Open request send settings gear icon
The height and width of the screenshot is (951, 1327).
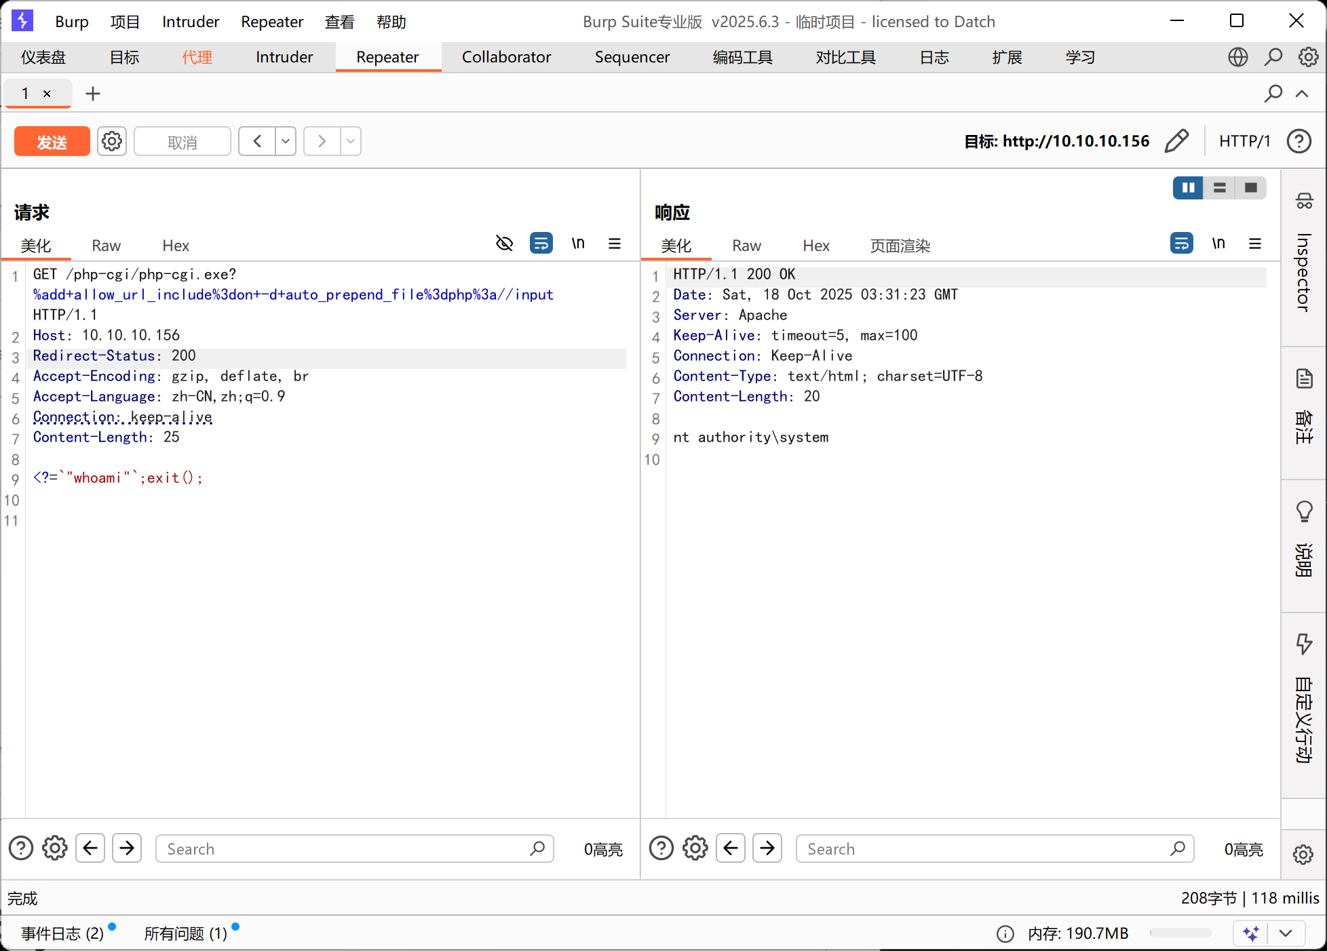[112, 141]
